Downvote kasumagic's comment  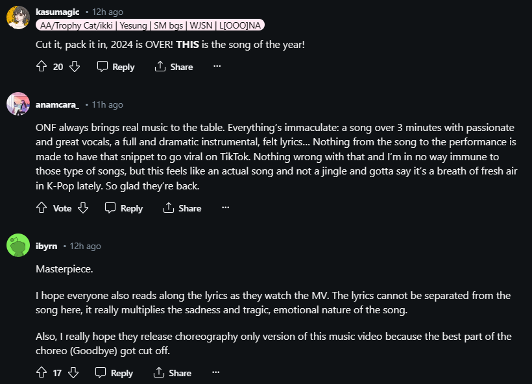(x=75, y=67)
